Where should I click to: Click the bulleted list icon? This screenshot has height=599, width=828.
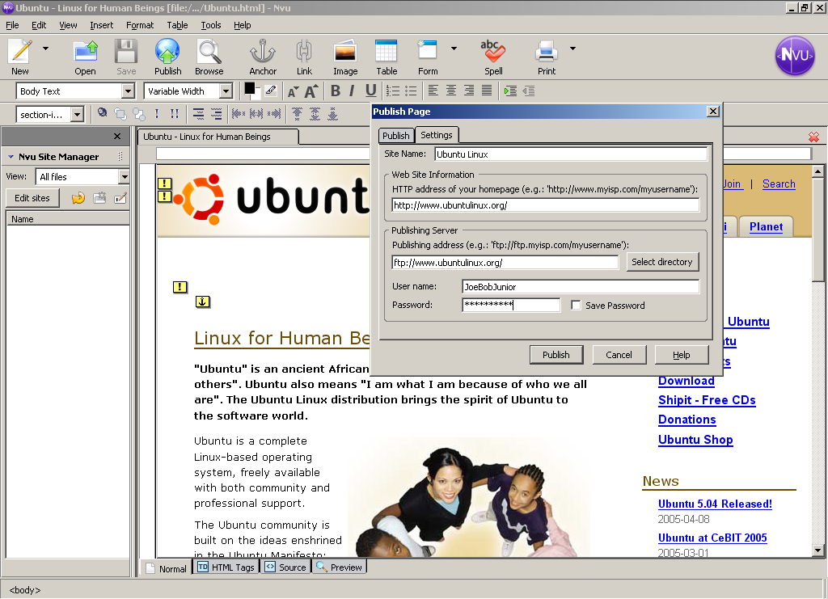[x=411, y=91]
